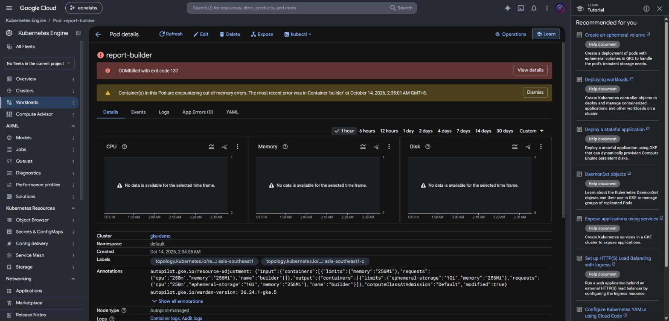This screenshot has height=321, width=669.
Task: Select the 6 hours time range
Action: pyautogui.click(x=367, y=131)
